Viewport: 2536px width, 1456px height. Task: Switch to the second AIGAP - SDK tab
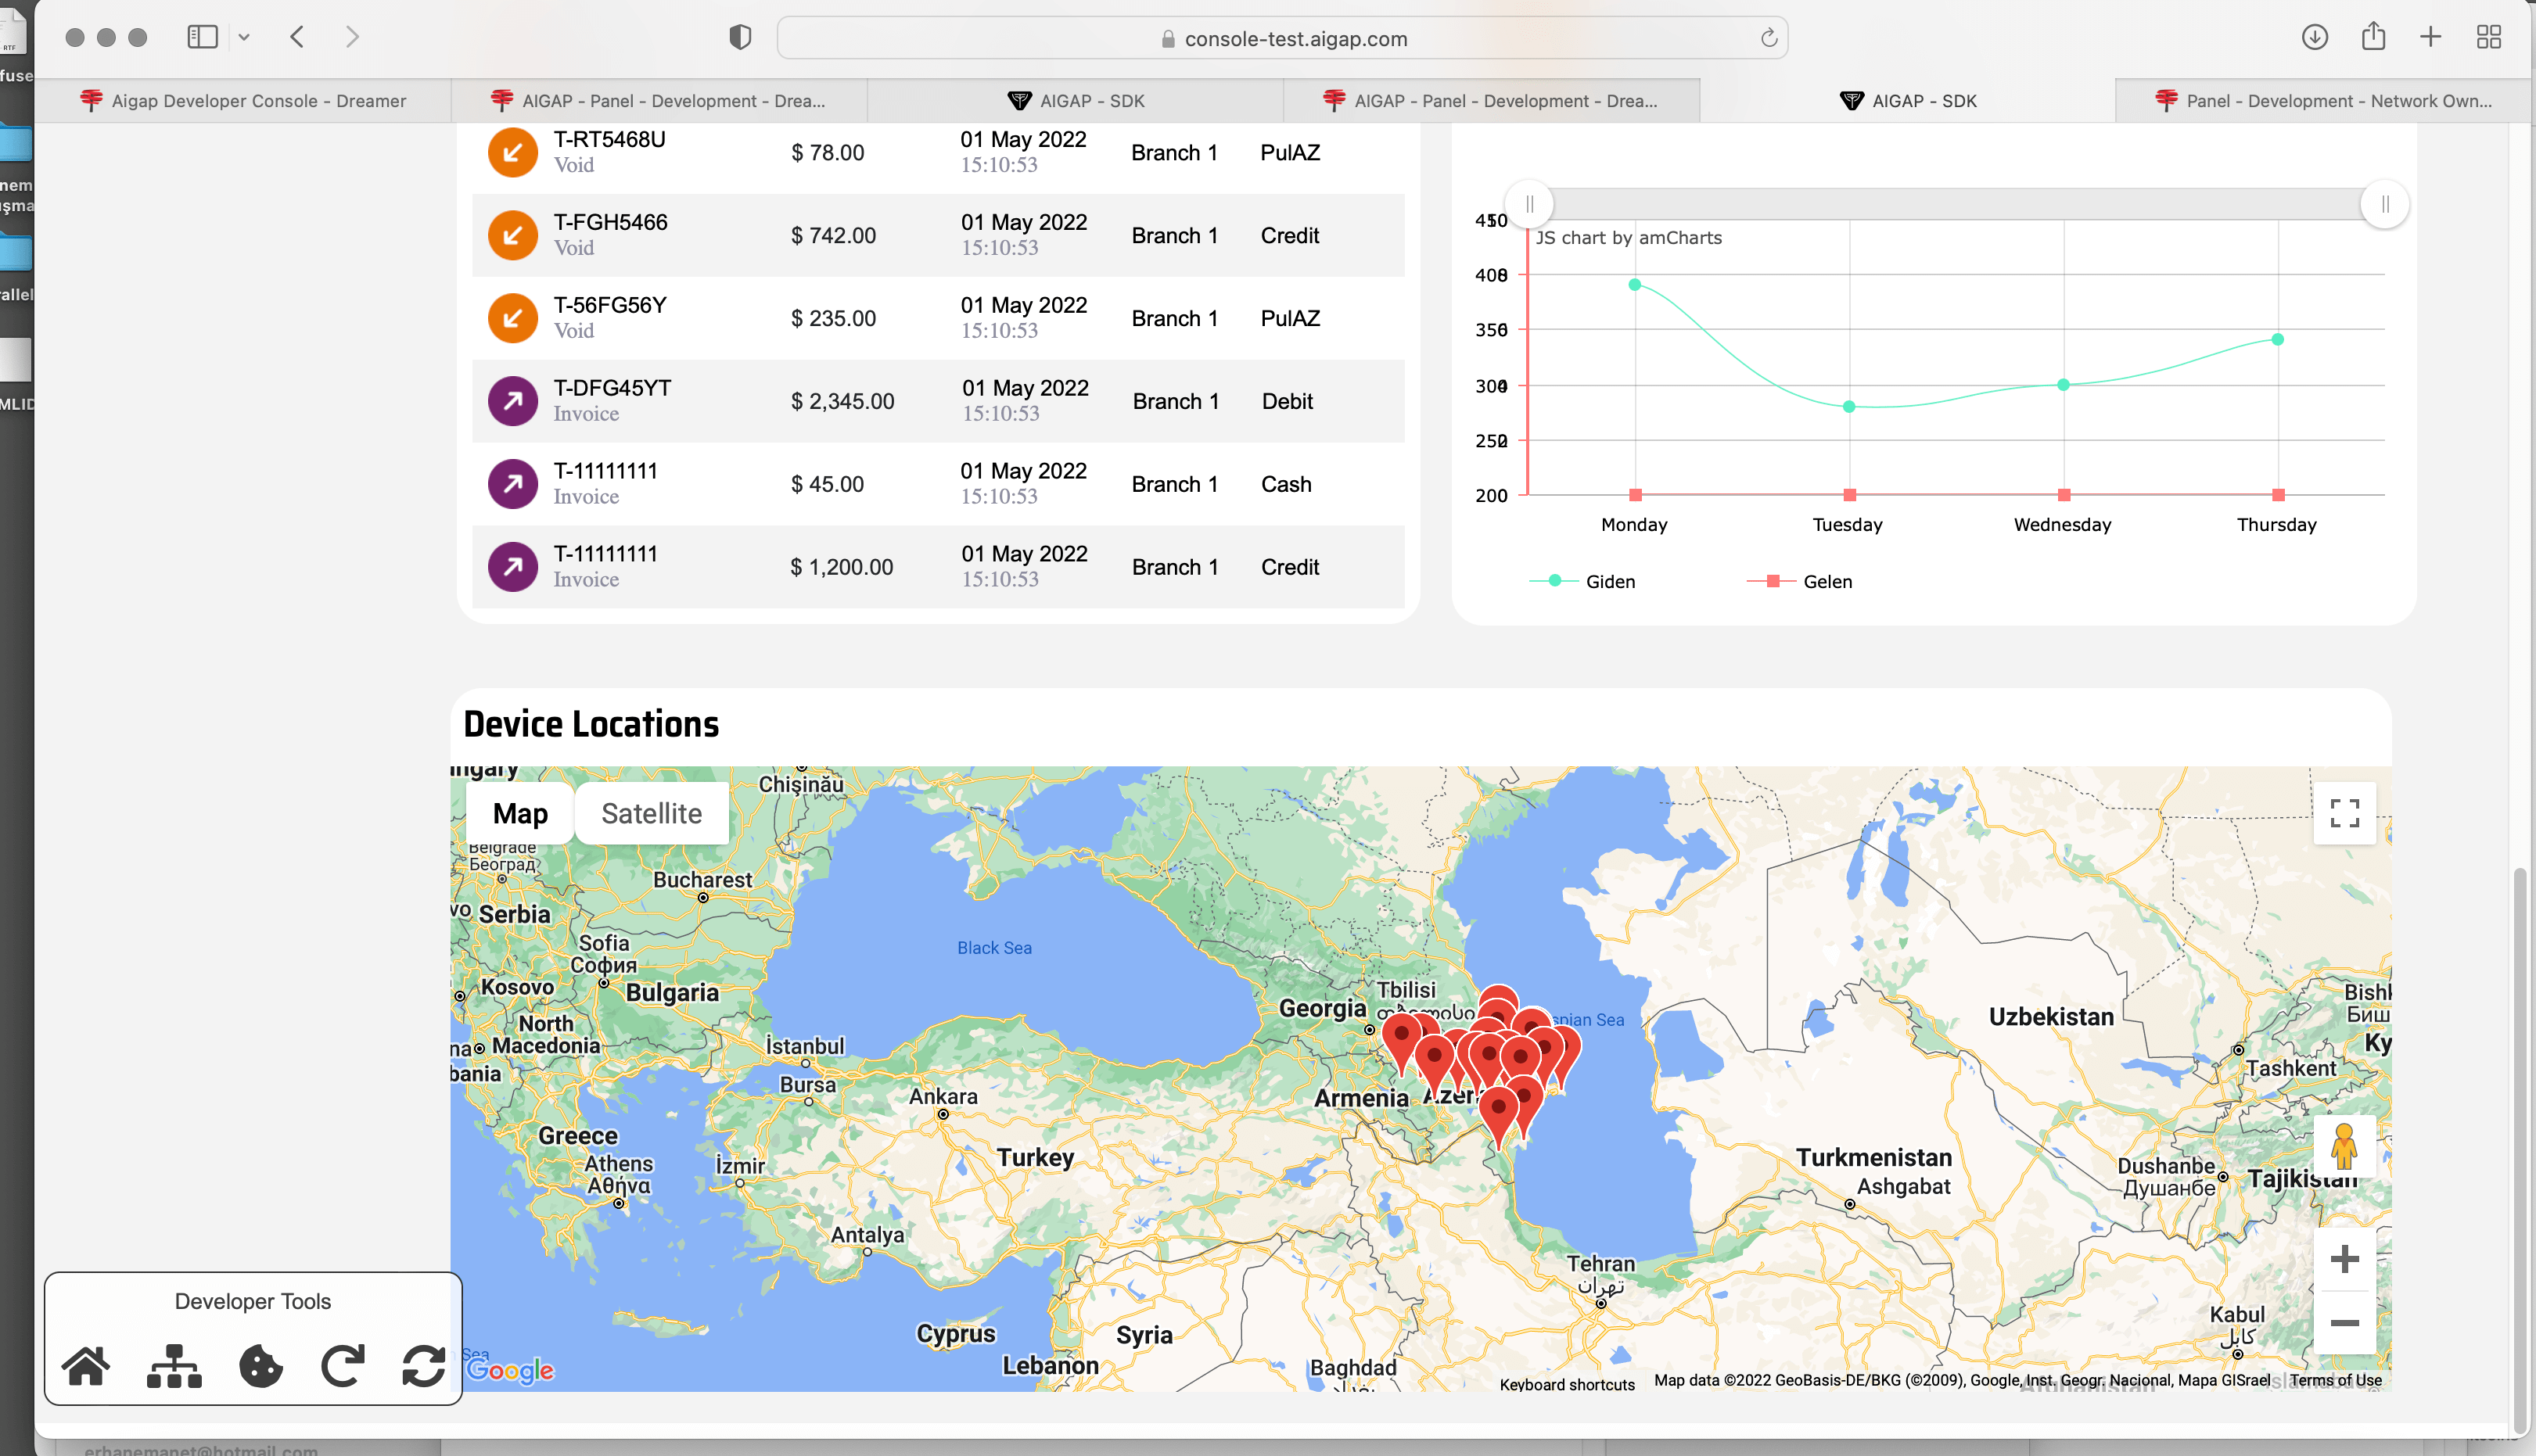[1908, 100]
